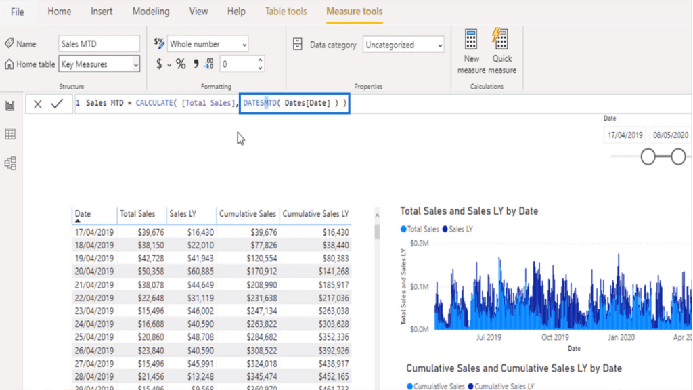Click the $50,358 Total Sales cell

(x=151, y=272)
